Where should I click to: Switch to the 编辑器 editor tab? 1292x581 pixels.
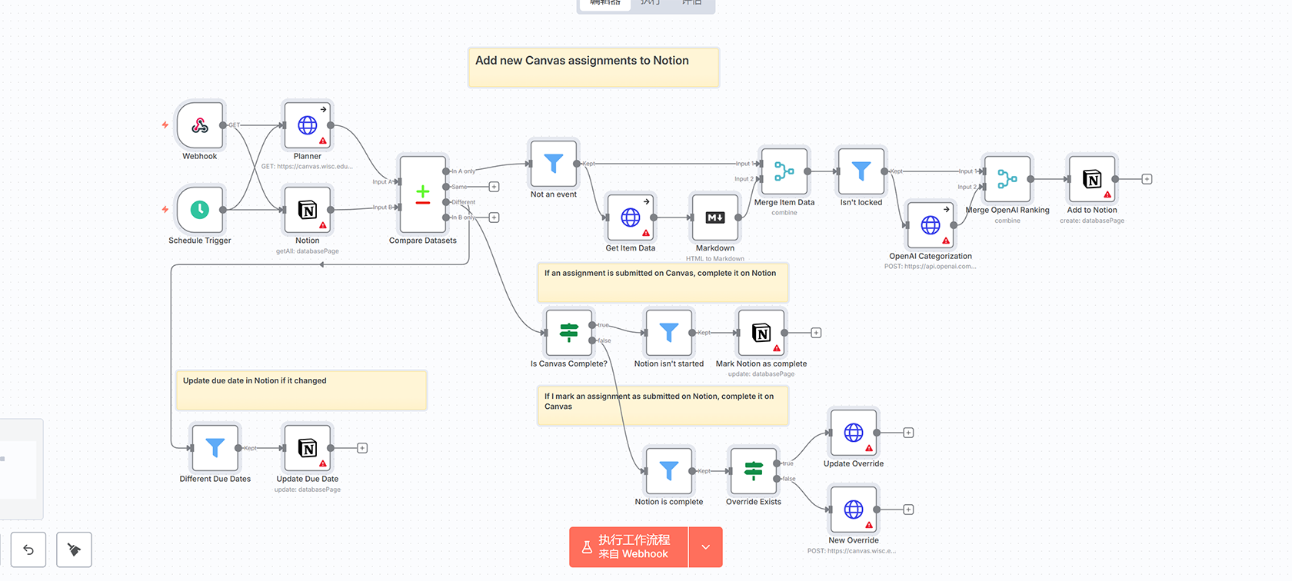tap(604, 3)
